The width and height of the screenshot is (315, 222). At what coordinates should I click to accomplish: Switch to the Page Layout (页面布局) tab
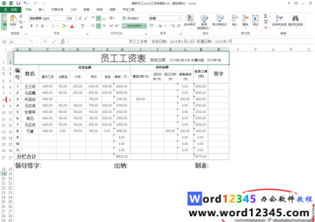[x=58, y=10]
